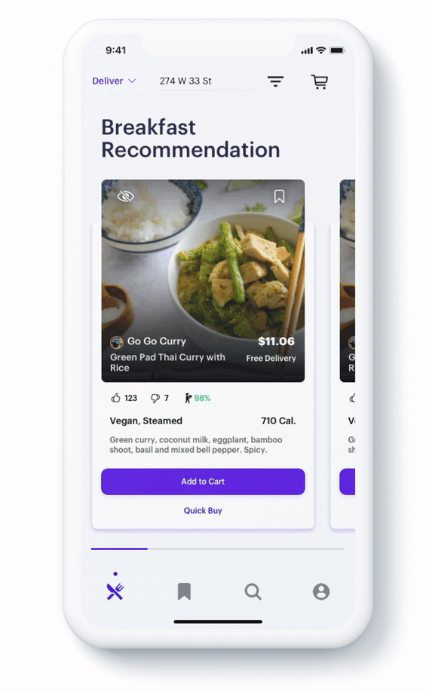Image resolution: width=426 pixels, height=691 pixels.
Task: Click the carousel progress bar
Action: (217, 549)
